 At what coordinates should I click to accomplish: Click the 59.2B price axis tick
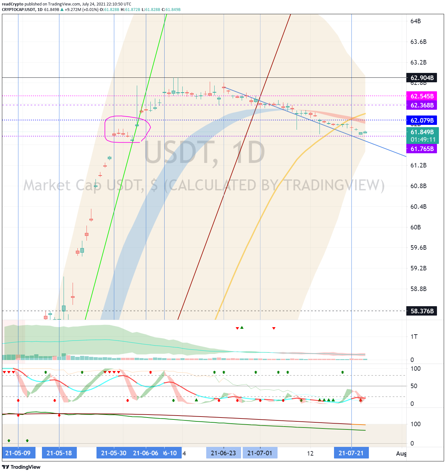click(x=419, y=268)
